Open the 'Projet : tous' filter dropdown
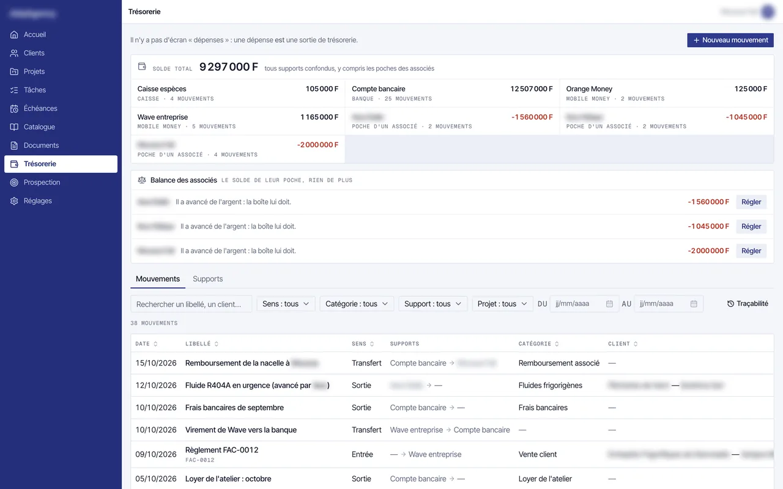The image size is (783, 489). pyautogui.click(x=503, y=304)
